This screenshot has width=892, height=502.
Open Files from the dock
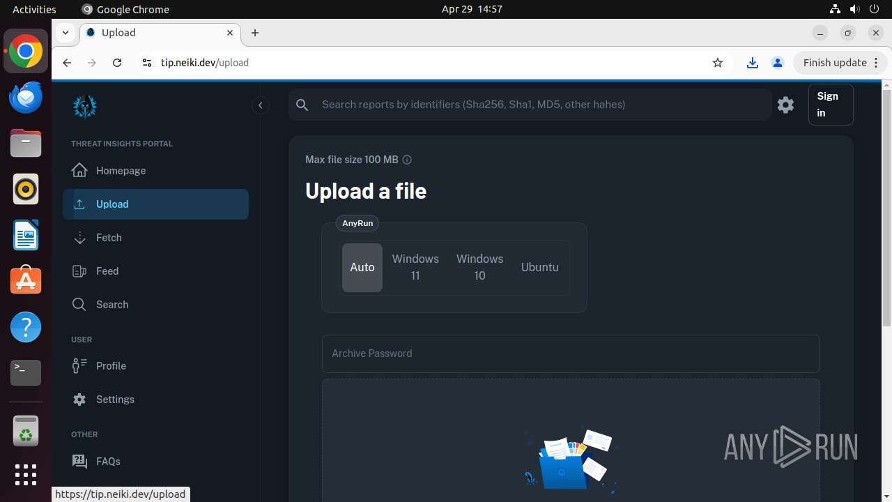(26, 143)
